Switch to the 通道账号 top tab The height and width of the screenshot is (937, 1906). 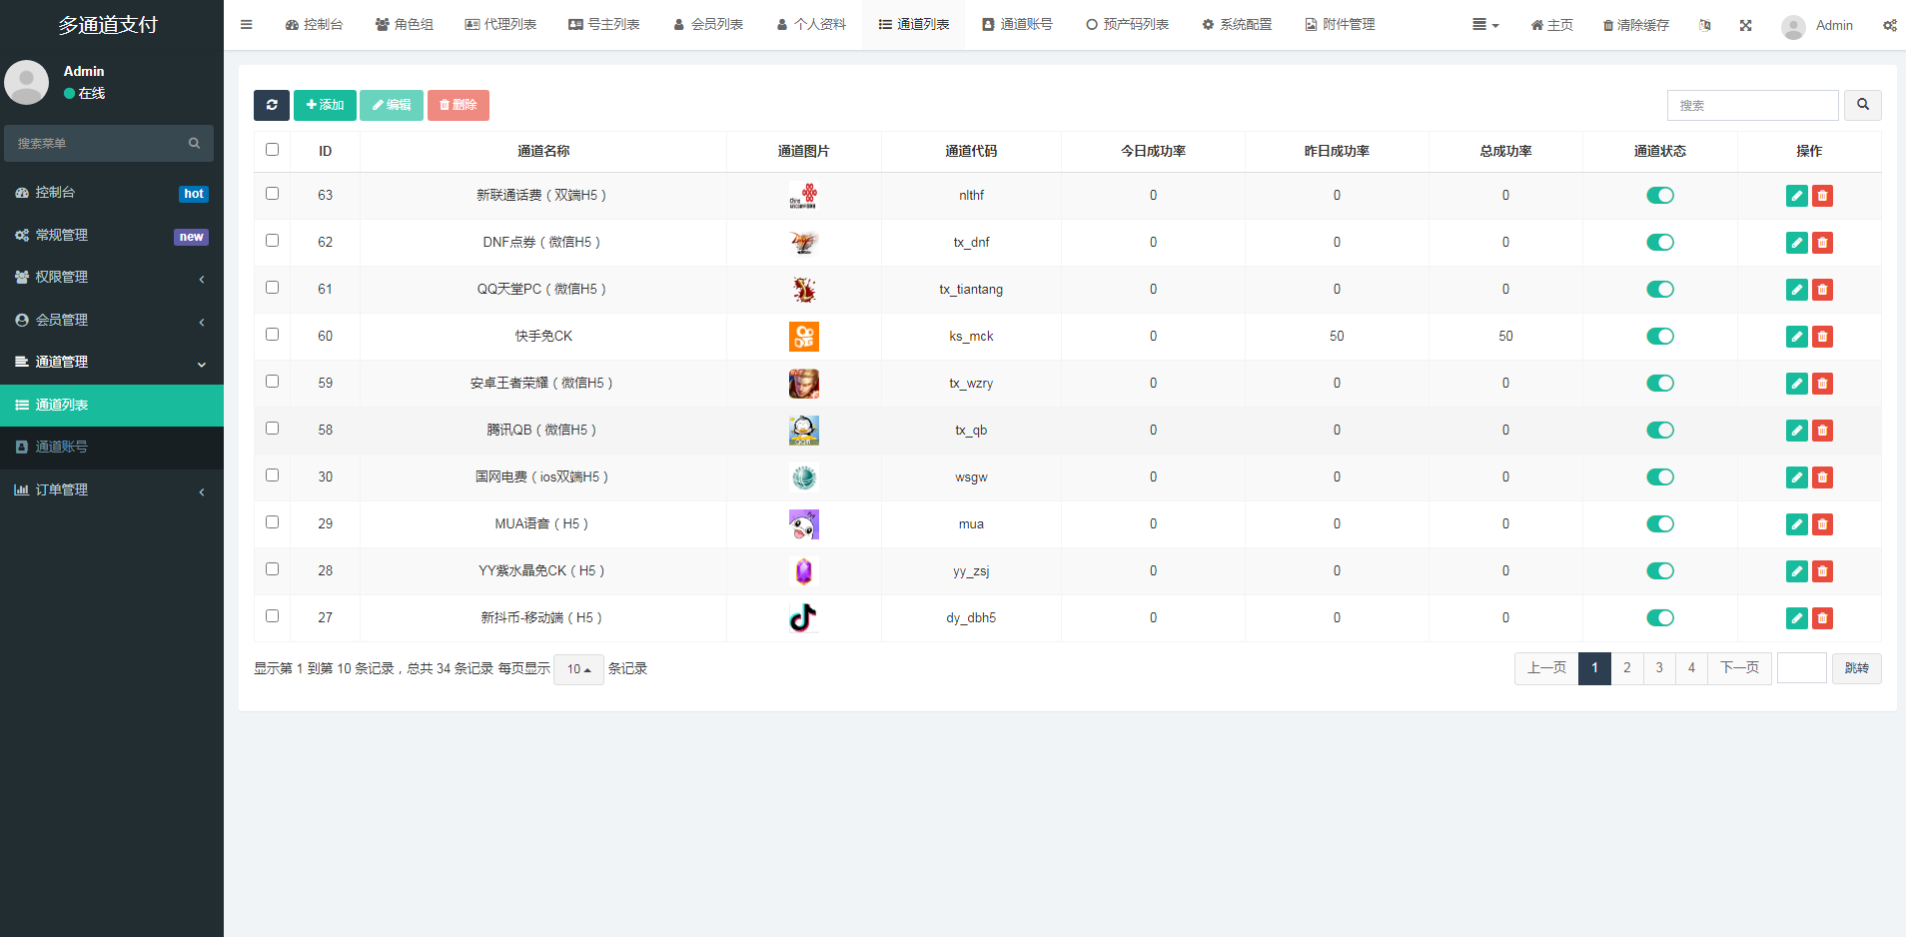tap(1017, 25)
